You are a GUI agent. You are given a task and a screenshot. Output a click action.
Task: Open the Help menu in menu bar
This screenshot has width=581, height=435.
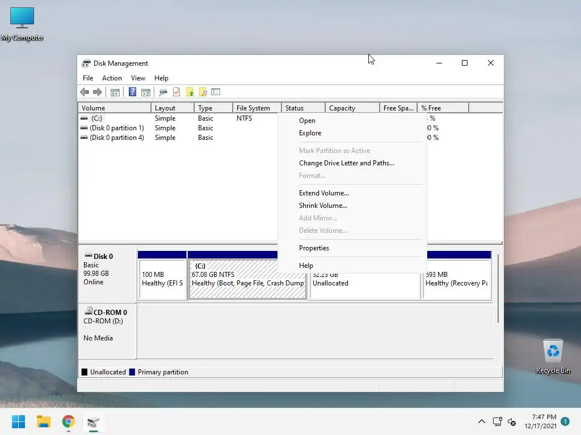(161, 78)
